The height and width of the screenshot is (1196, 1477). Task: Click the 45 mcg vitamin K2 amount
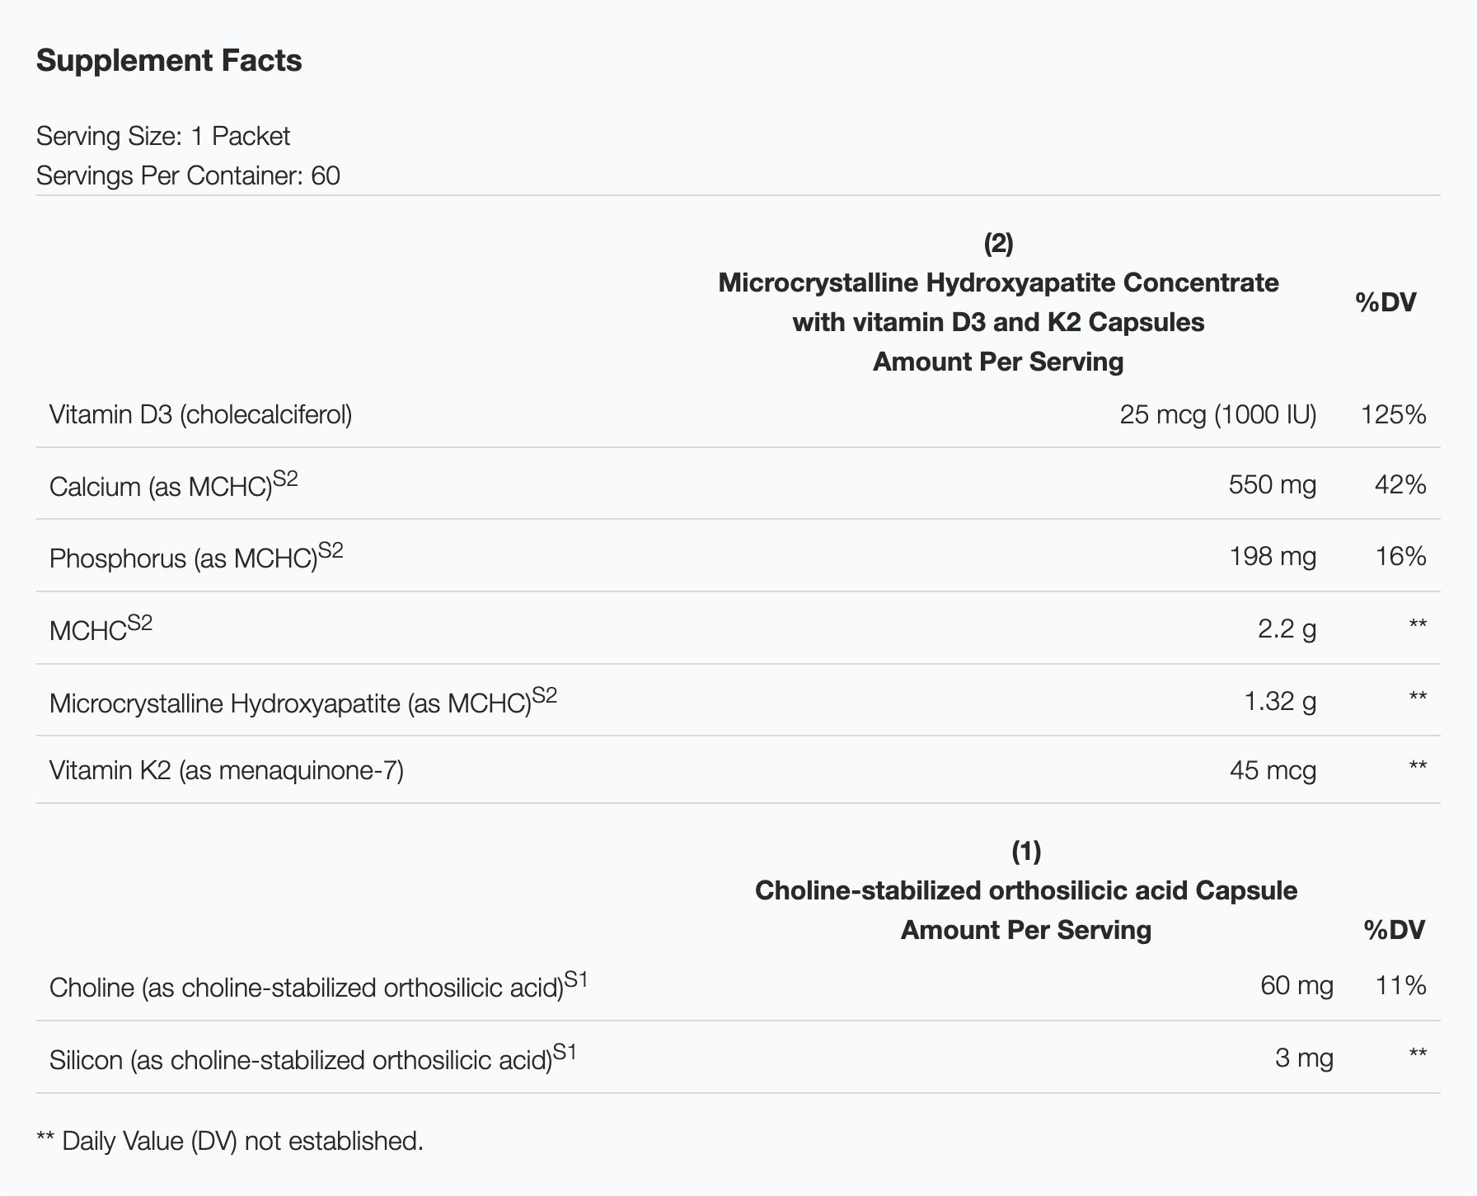1273,771
